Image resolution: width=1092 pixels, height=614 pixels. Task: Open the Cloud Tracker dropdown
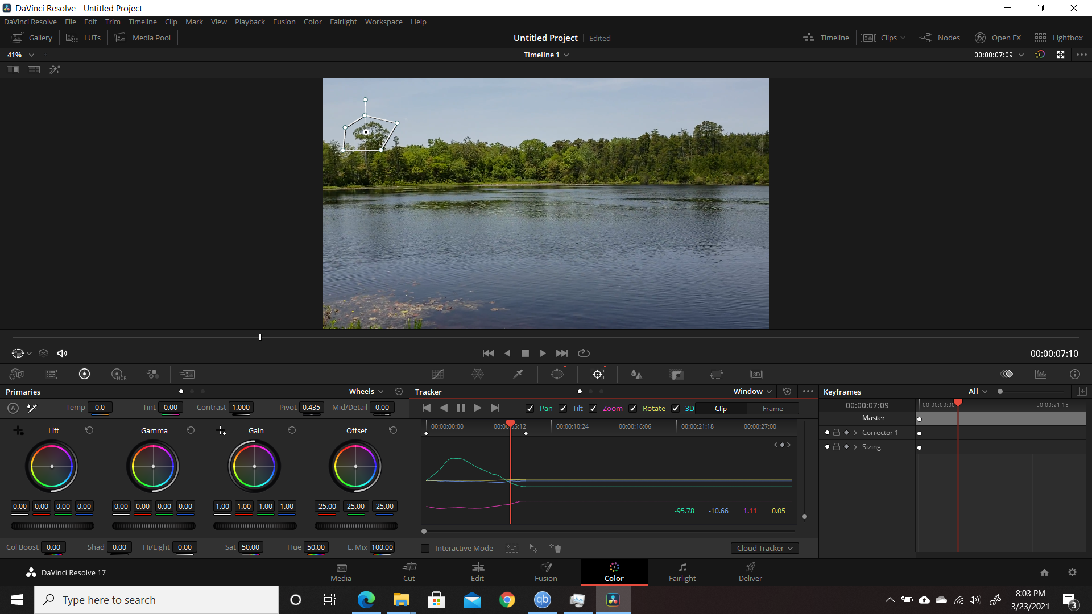[764, 548]
